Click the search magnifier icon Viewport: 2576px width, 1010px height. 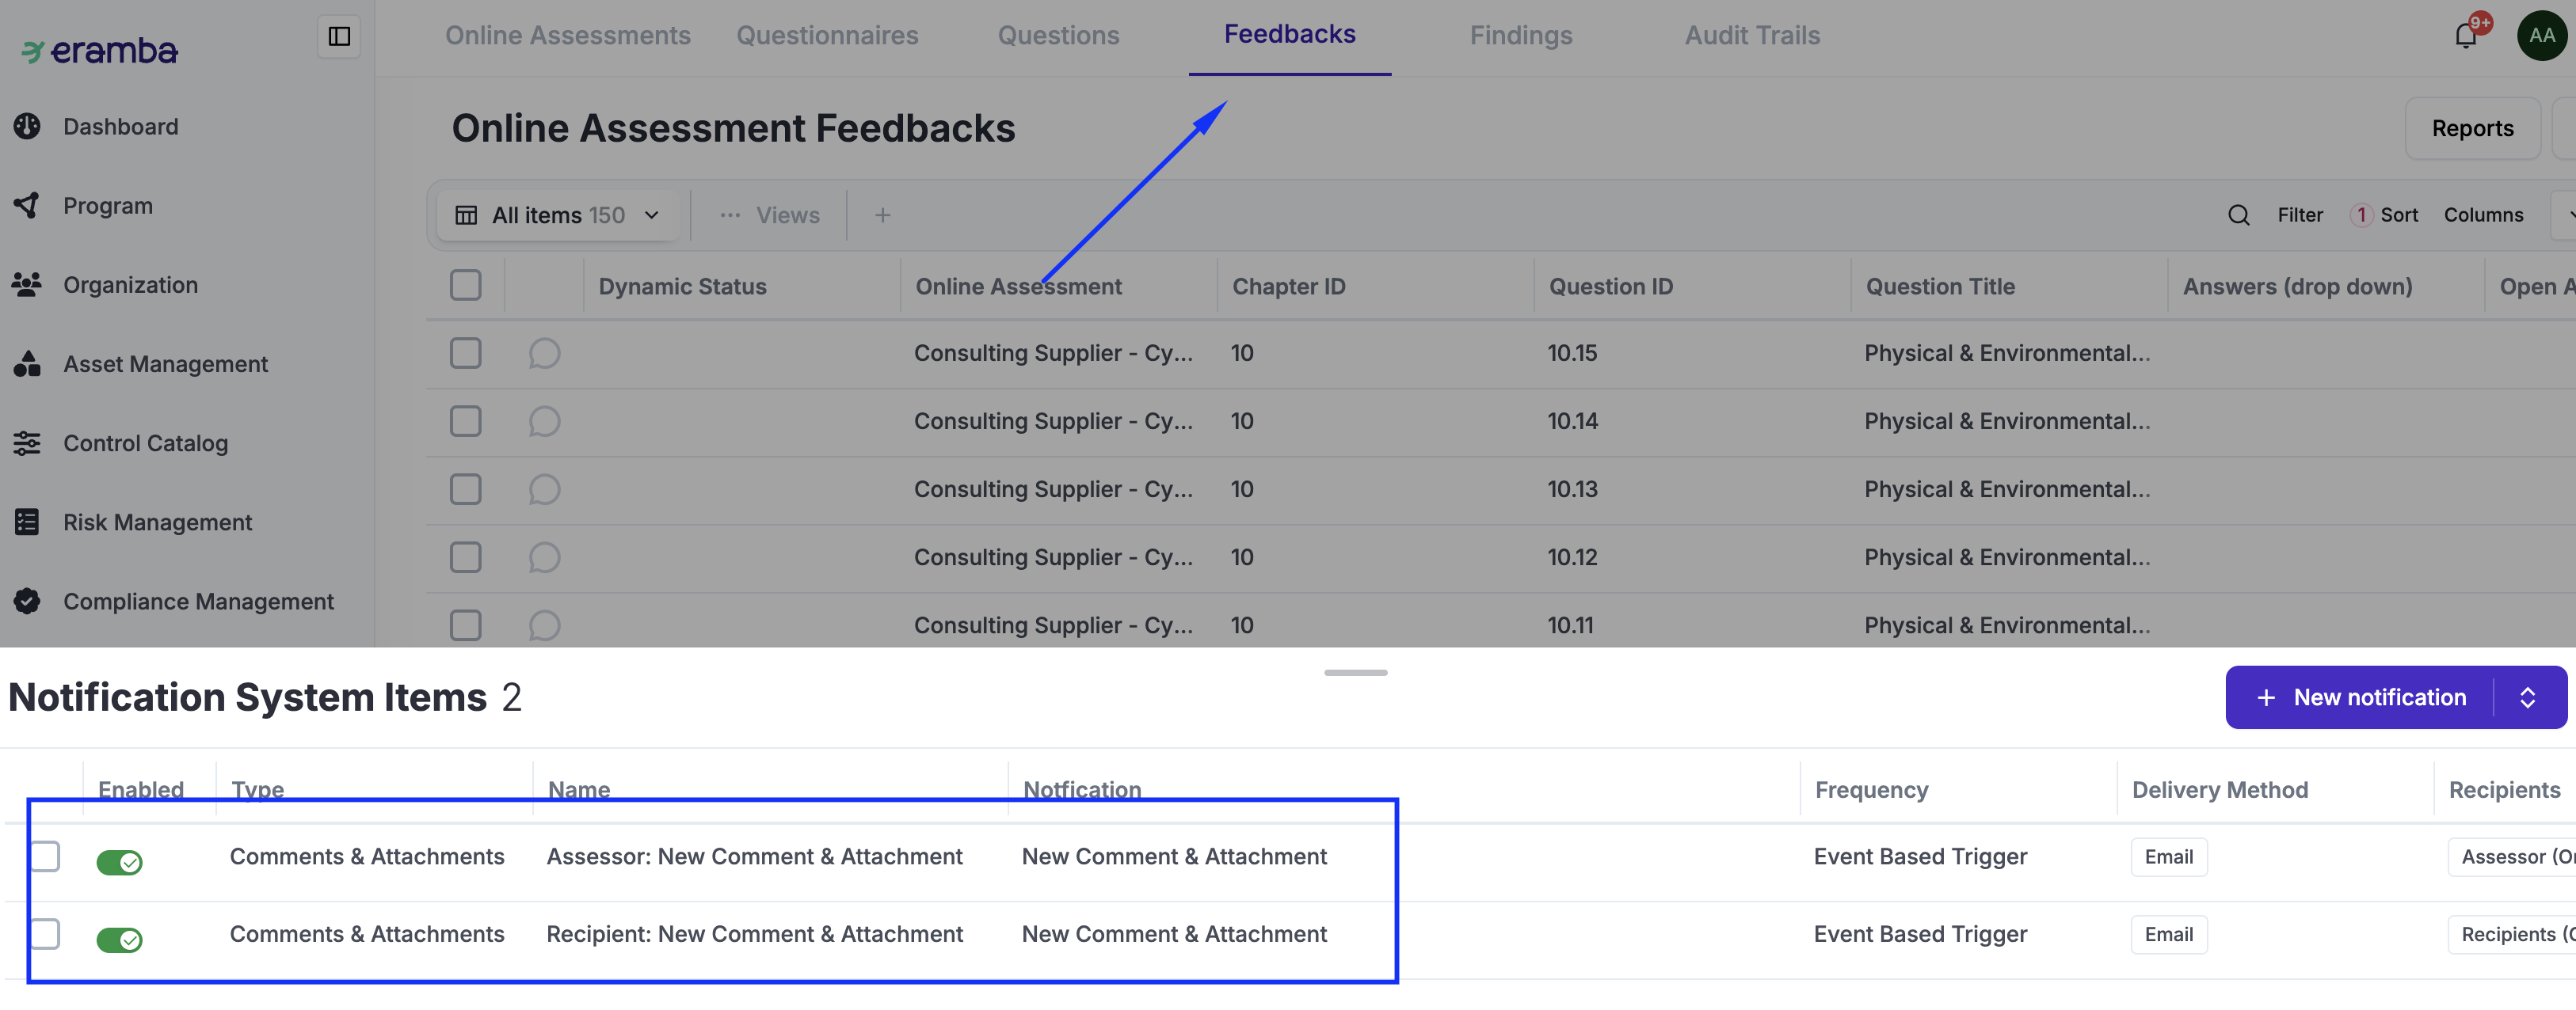point(2238,216)
